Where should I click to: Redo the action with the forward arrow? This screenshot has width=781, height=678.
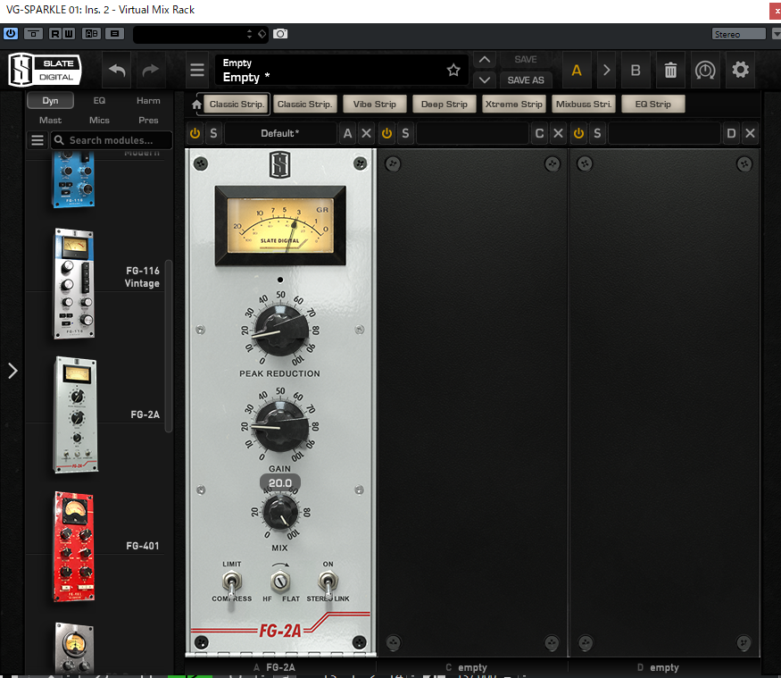tap(151, 70)
